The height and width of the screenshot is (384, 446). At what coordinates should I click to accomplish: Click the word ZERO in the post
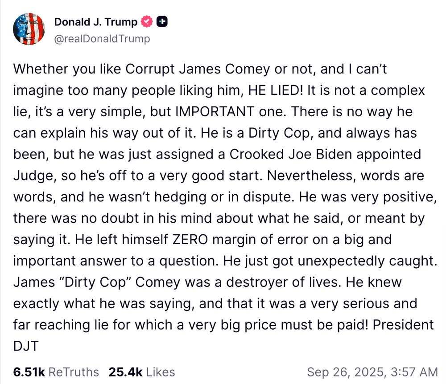pyautogui.click(x=190, y=239)
